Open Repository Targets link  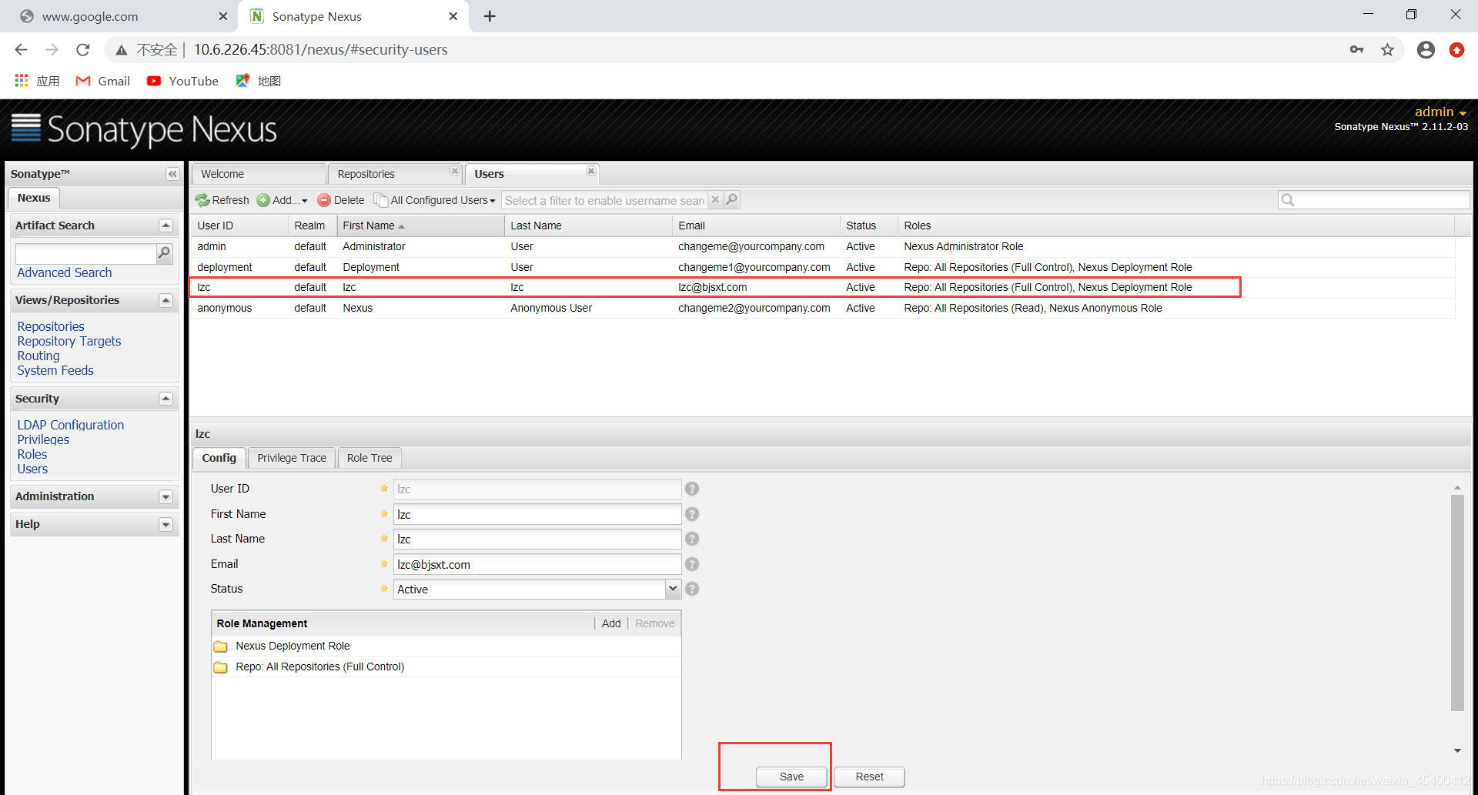pyautogui.click(x=69, y=341)
